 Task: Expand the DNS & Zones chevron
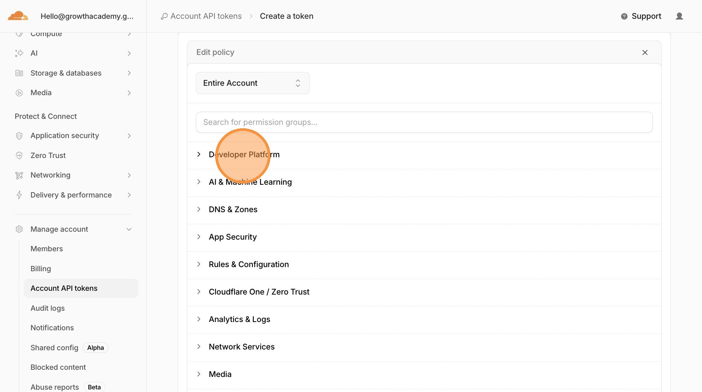[199, 209]
